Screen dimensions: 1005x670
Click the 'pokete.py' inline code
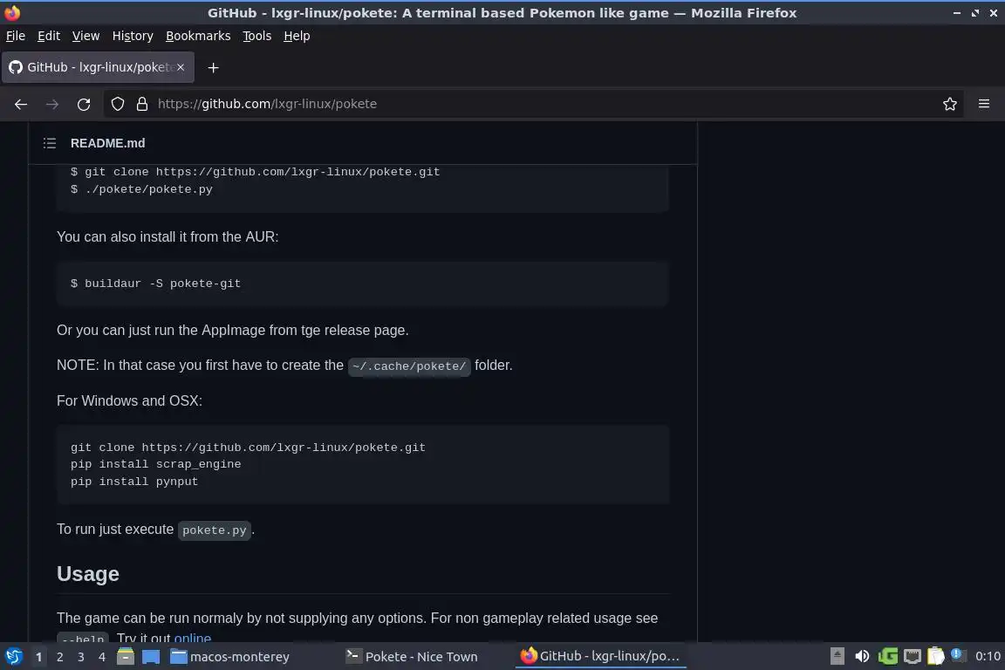click(214, 530)
